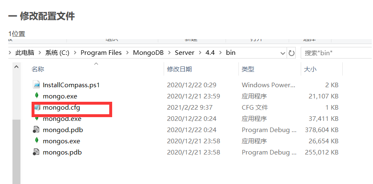Click the 26,654 KB size value
Screen dimensions: 373x184
coord(323,141)
